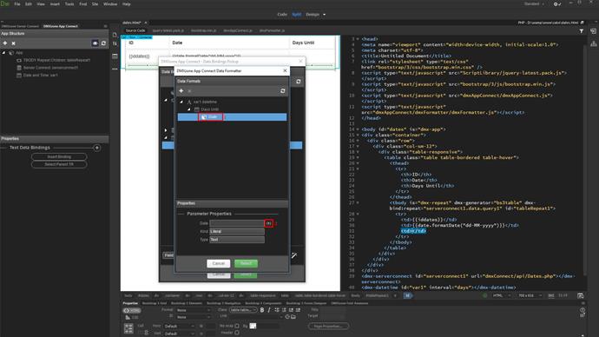599x337 pixels.
Task: Open the Insert menu
Action: tap(55, 3)
